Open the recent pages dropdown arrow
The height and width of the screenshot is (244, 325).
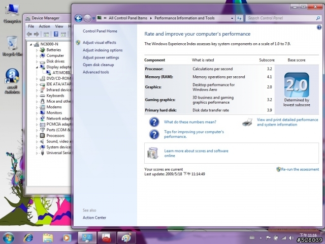pos(93,18)
